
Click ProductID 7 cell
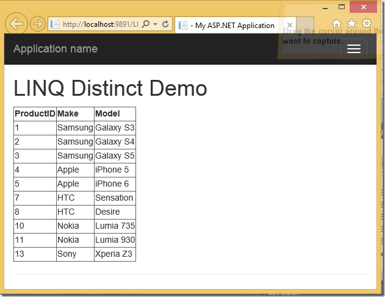[35, 198]
